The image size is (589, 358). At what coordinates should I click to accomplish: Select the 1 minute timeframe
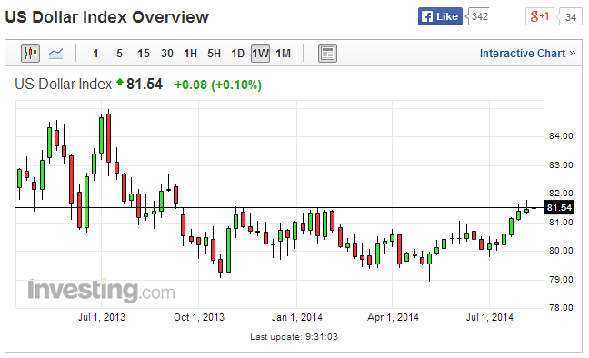point(95,54)
